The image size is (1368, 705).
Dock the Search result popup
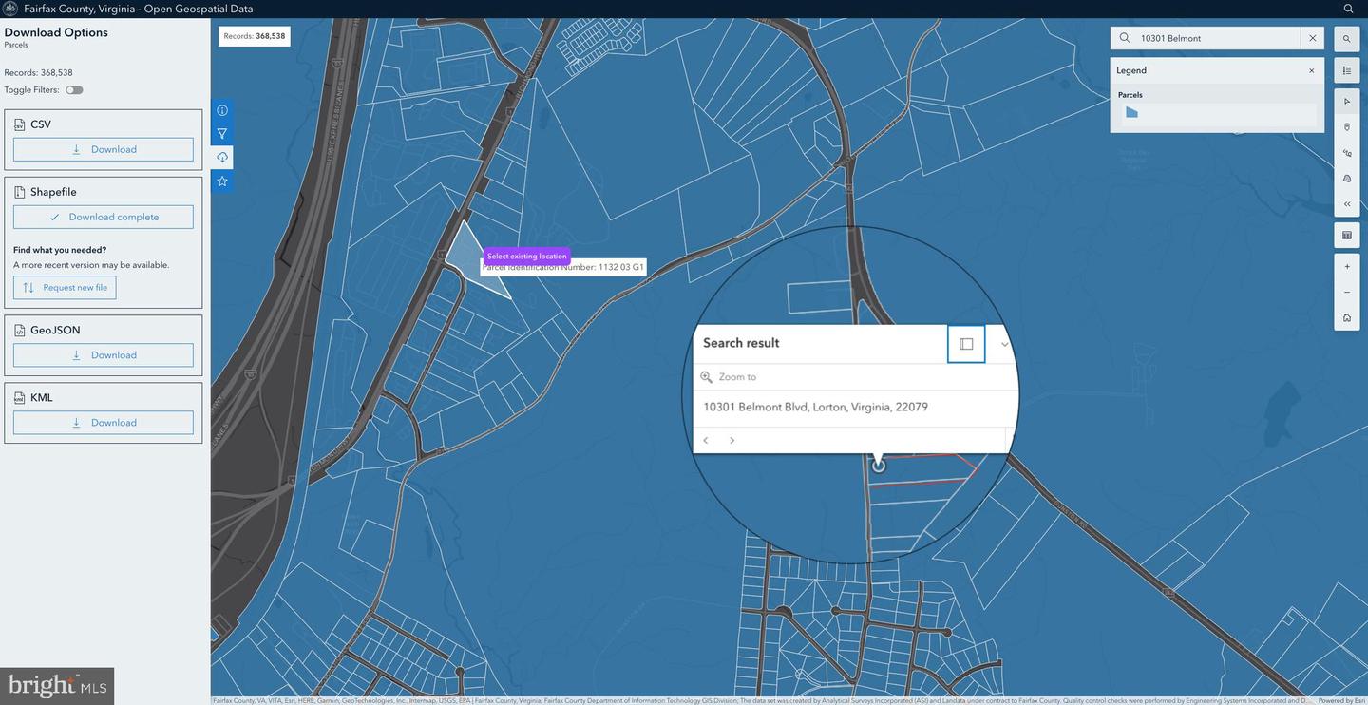[966, 344]
